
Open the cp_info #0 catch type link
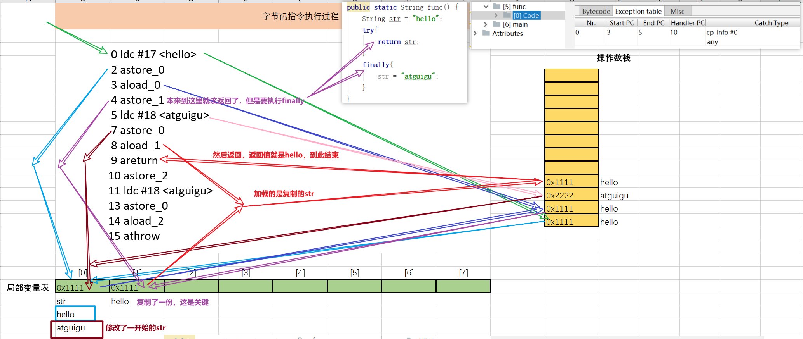(722, 32)
